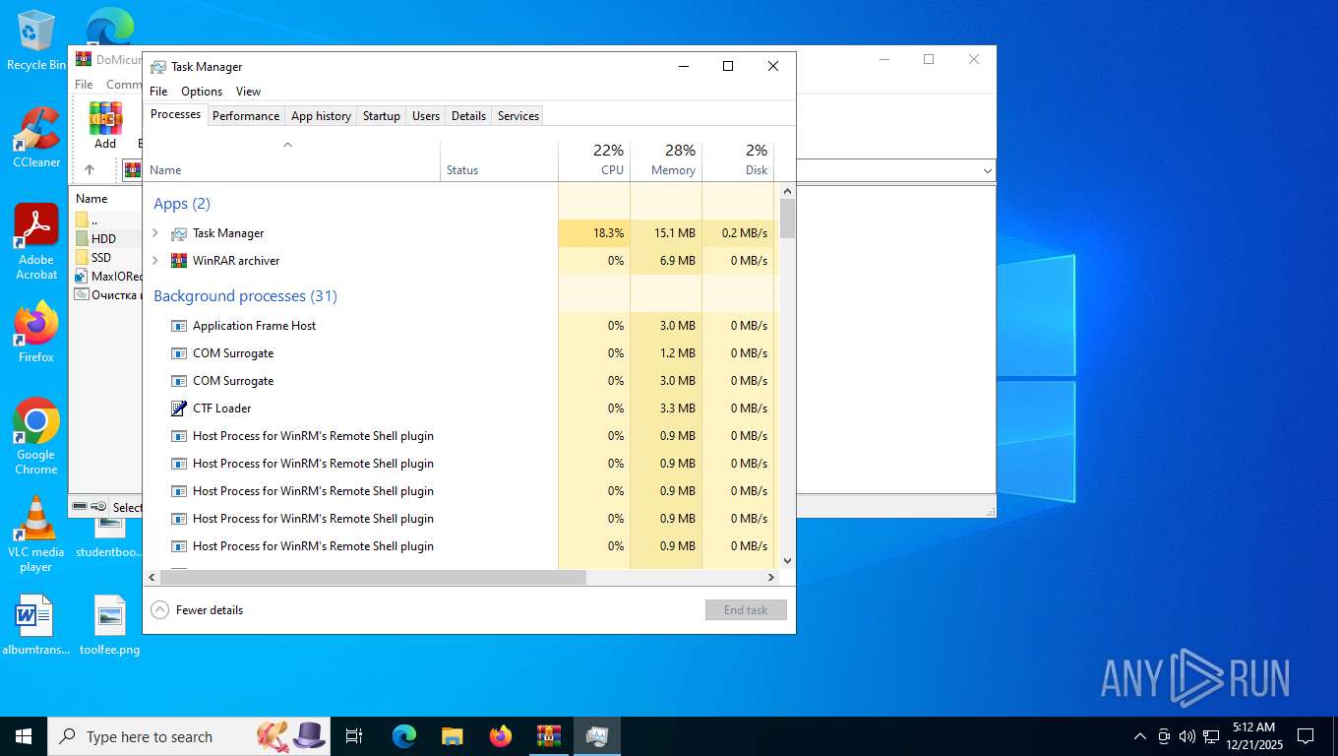Sort by the Memory column header
Image resolution: width=1338 pixels, height=756 pixels.
click(666, 159)
